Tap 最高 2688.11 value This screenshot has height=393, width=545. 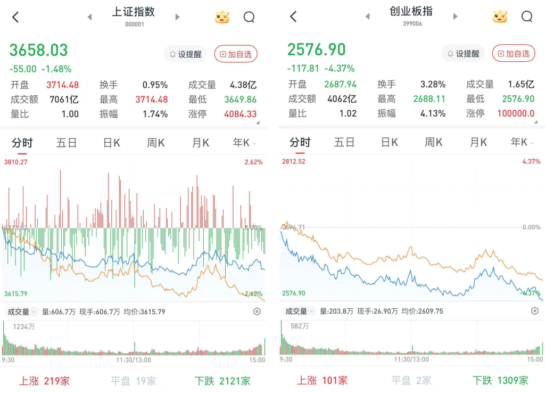click(430, 99)
